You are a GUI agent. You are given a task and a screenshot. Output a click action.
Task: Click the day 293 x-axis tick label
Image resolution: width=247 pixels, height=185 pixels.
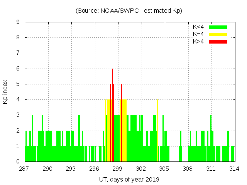71,168
